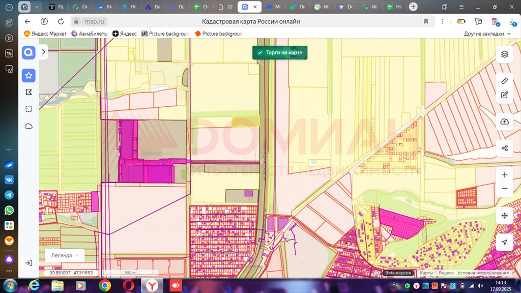Expand the left sidebar with chevron

(x=44, y=52)
